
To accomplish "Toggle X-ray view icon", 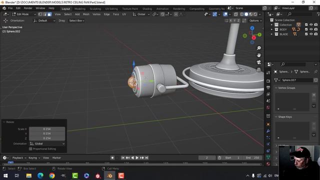I will point(236,14).
